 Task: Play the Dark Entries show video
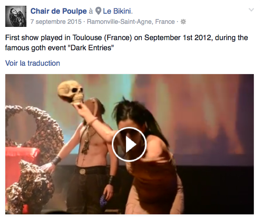click(x=129, y=144)
